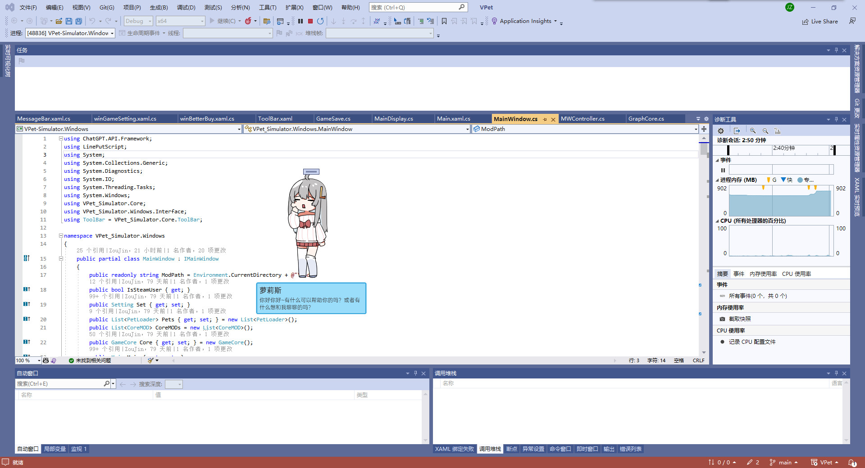Pause event collection in the 事件 panel
The height and width of the screenshot is (468, 865).
pos(723,170)
